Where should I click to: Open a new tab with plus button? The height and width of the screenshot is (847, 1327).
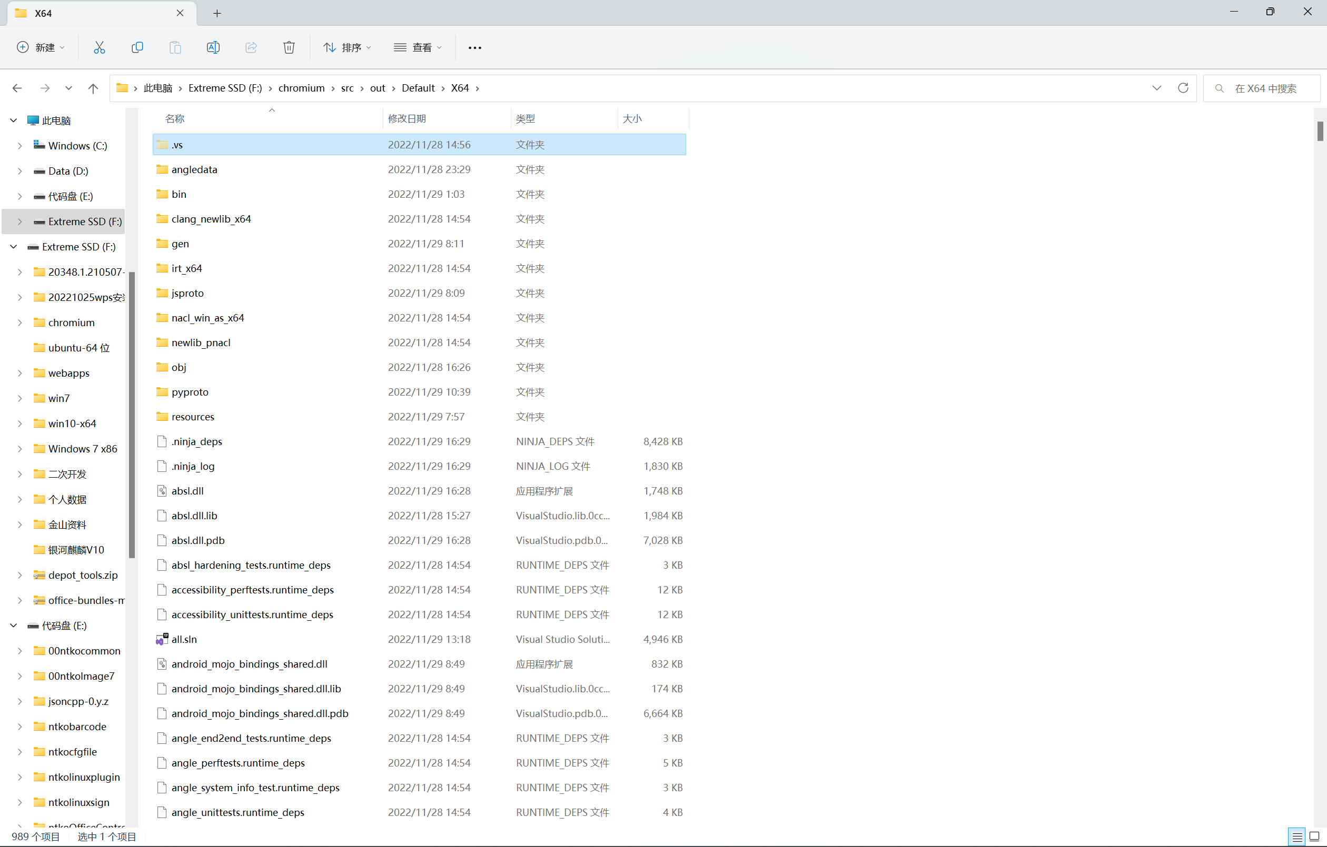[217, 13]
